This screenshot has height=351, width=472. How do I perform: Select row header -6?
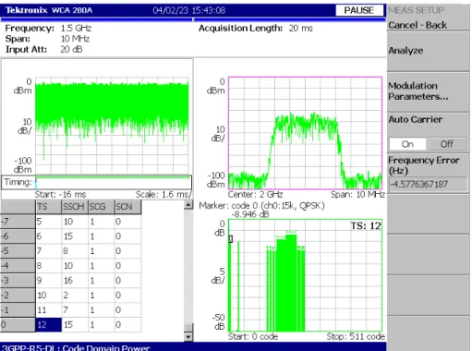point(18,236)
